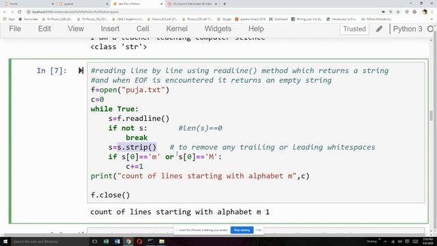This screenshot has height=246, width=437.
Task: Open the Cell menu
Action: (143, 29)
